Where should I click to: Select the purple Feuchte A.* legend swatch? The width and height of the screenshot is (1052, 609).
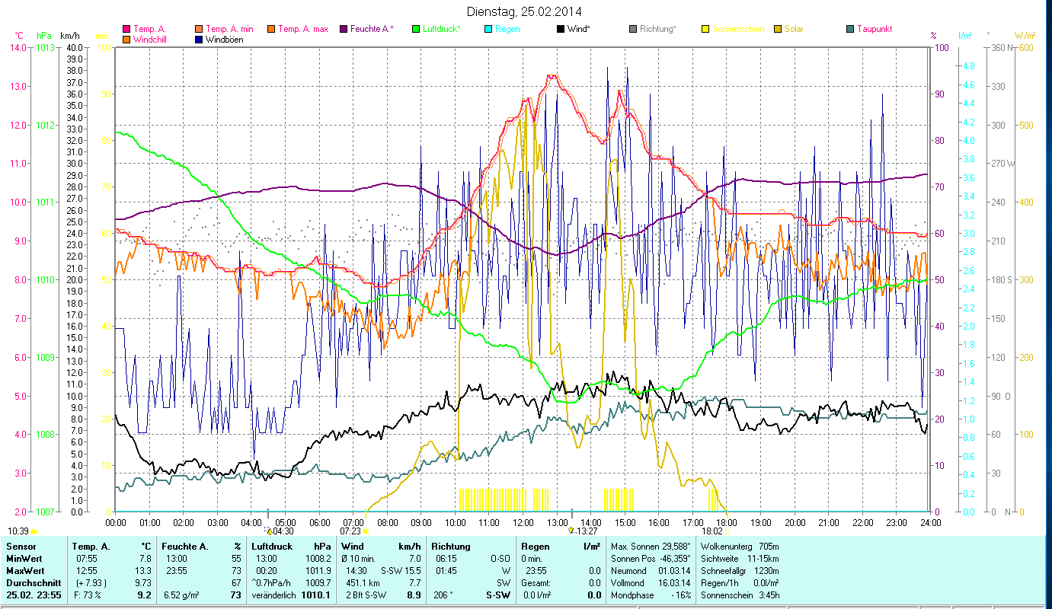(343, 30)
